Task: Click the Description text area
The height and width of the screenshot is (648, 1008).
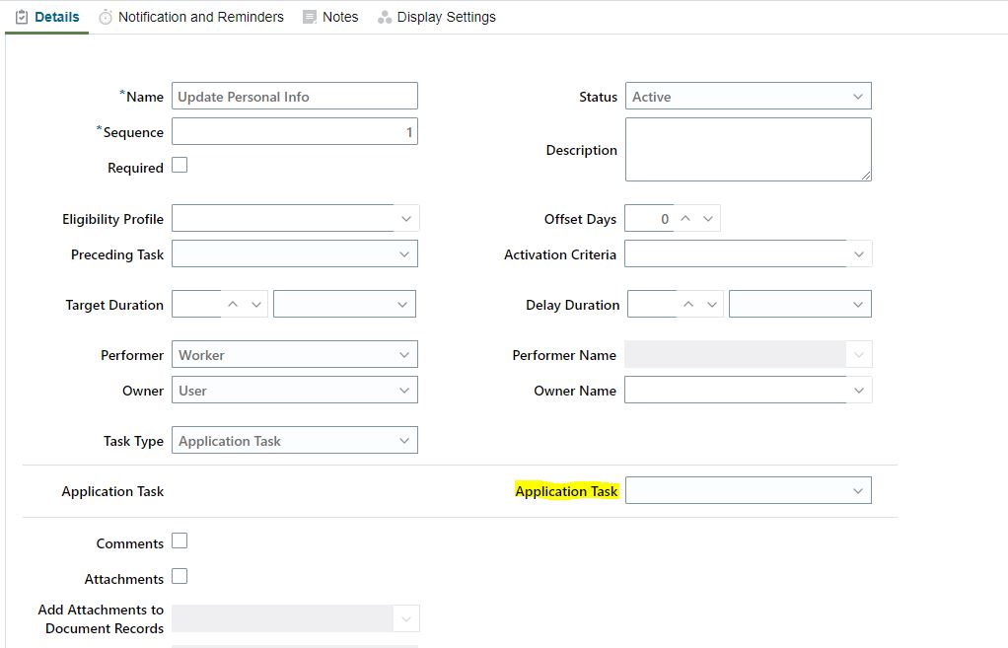Action: 747,148
